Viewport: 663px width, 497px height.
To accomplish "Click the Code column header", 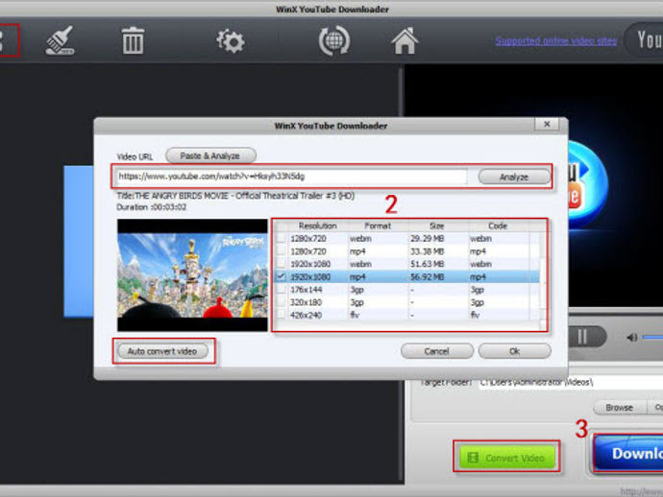I will 498,225.
